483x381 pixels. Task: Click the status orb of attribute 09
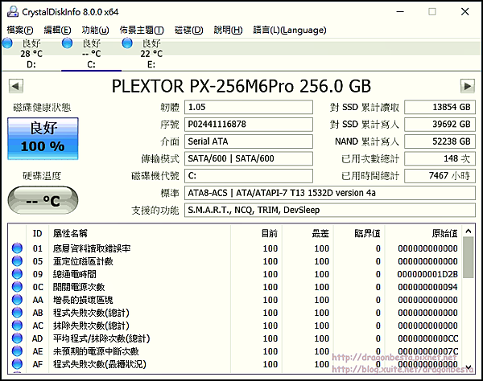17,274
